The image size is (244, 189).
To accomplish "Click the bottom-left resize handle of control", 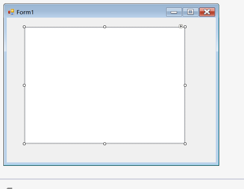I will tap(24, 144).
